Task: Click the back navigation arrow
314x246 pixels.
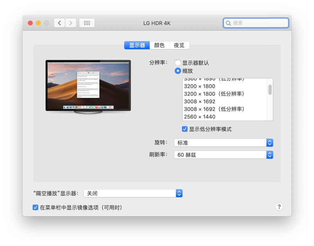Action: [60, 23]
